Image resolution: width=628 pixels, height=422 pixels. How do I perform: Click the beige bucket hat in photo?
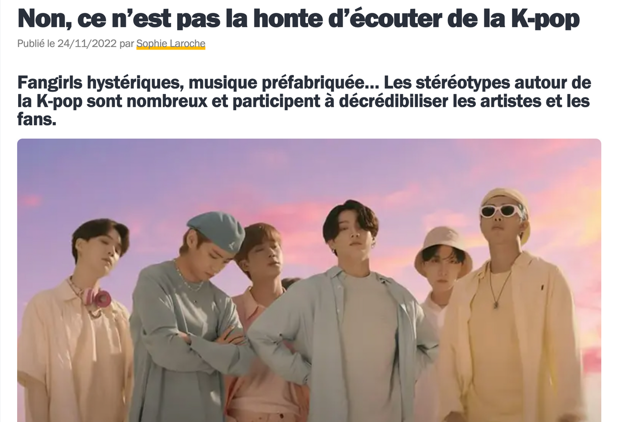tap(442, 248)
